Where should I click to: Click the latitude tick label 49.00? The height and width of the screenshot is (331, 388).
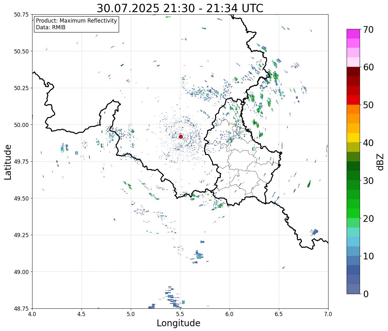tap(21, 272)
